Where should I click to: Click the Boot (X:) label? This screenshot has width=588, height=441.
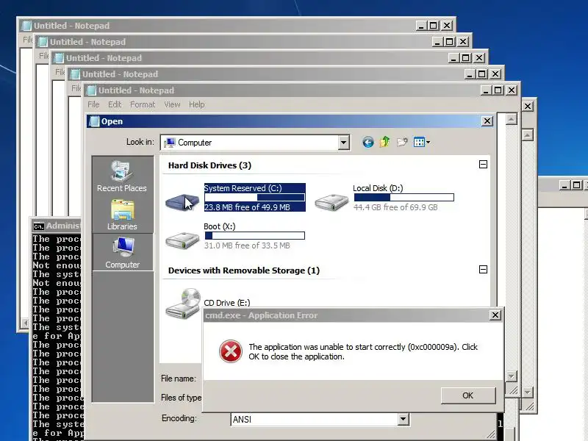click(219, 226)
